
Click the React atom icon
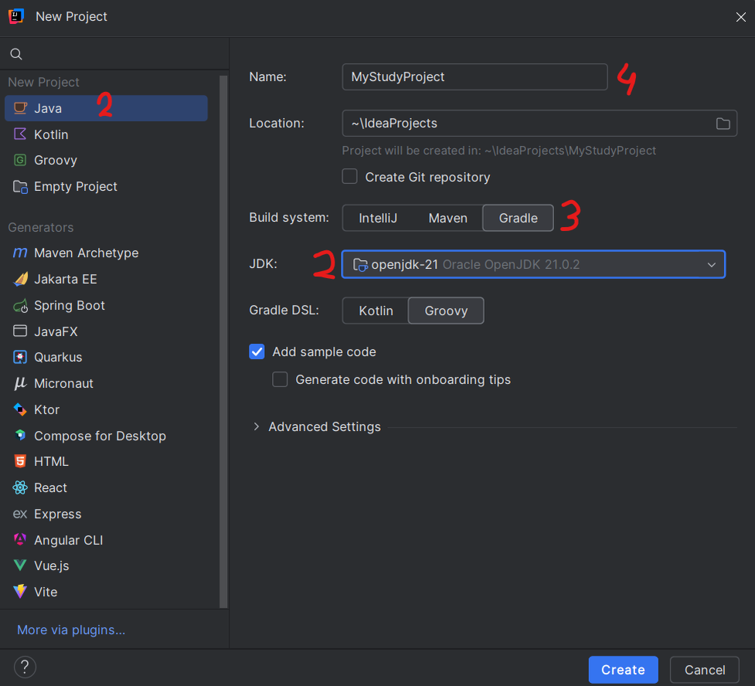pos(20,487)
